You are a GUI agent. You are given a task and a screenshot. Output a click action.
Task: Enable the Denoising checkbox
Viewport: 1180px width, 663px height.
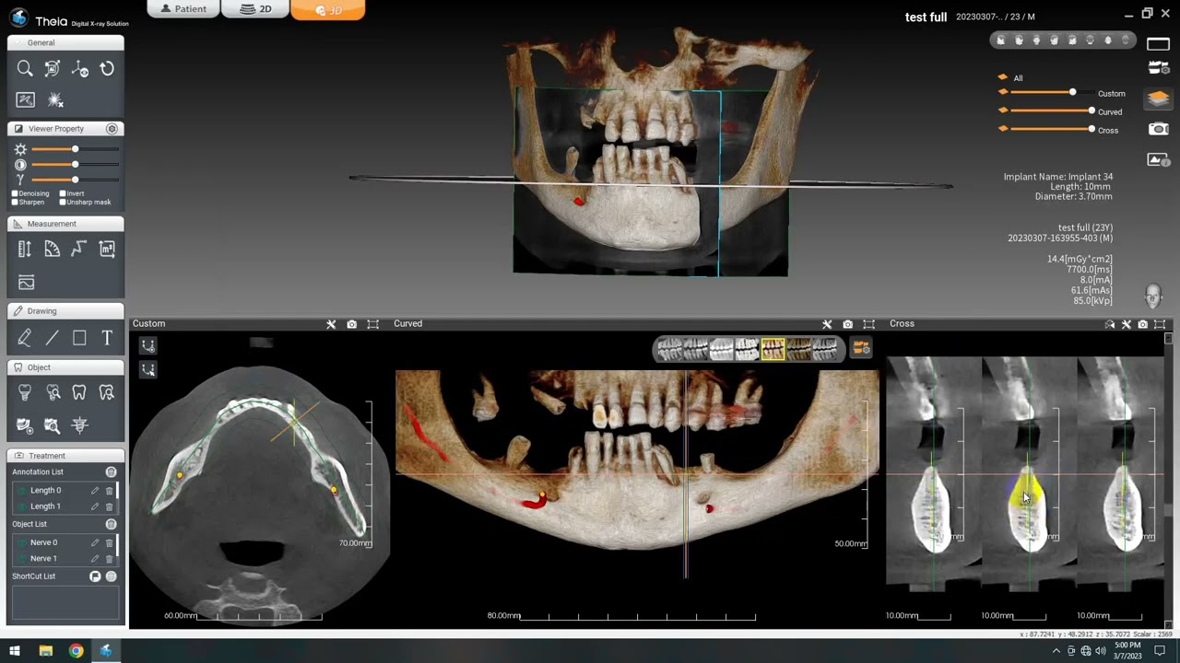coord(15,194)
